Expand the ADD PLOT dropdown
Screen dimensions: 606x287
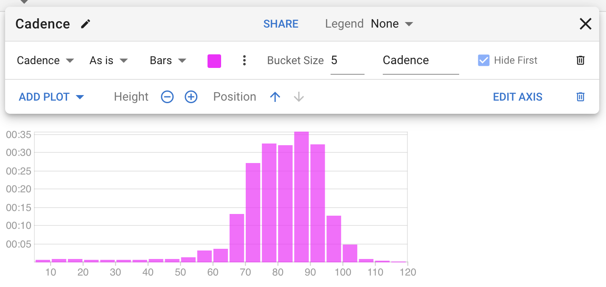[51, 97]
